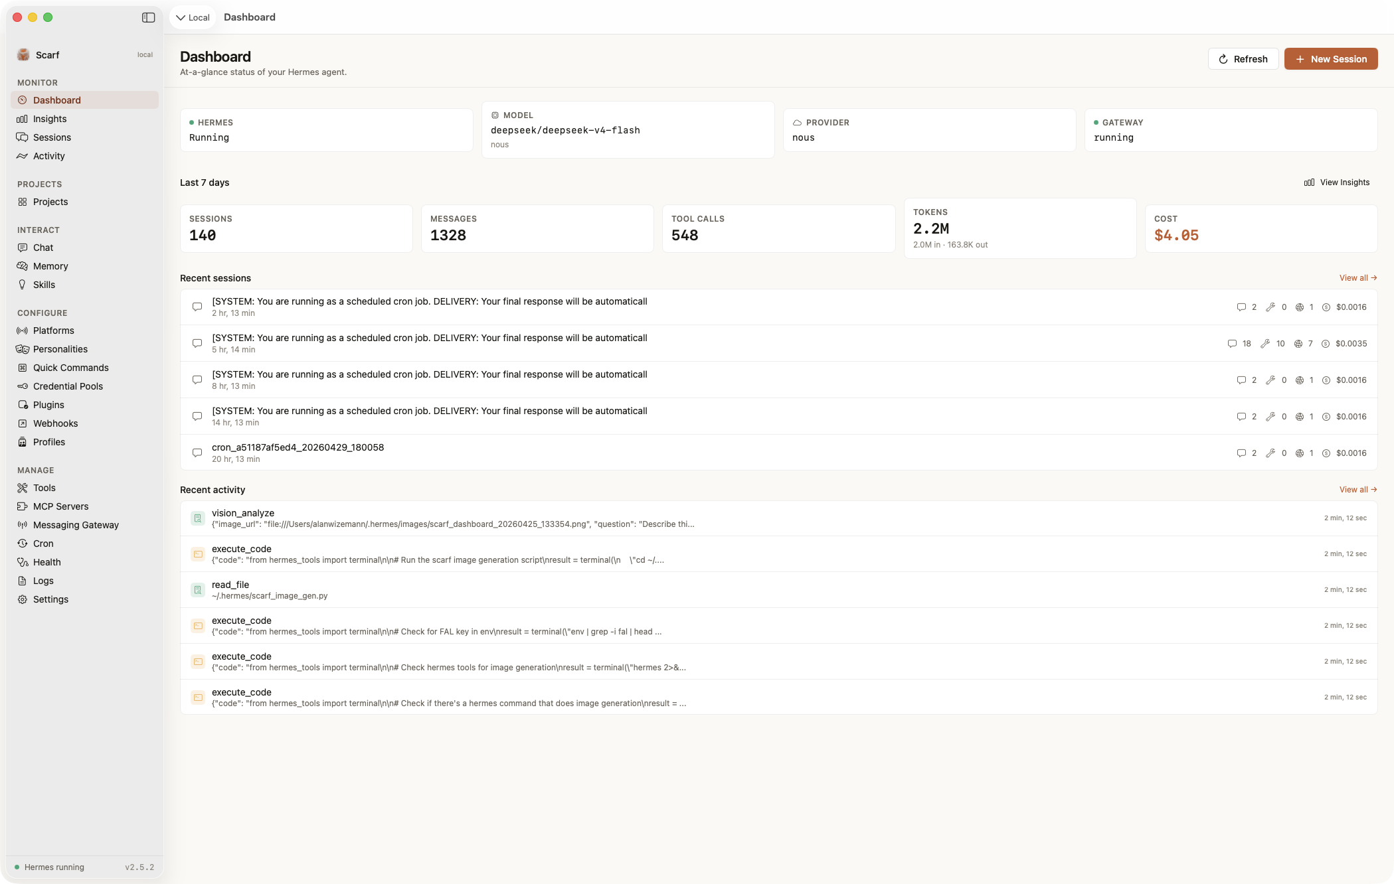Click the v2.5.2 version label
The width and height of the screenshot is (1394, 884).
(139, 867)
